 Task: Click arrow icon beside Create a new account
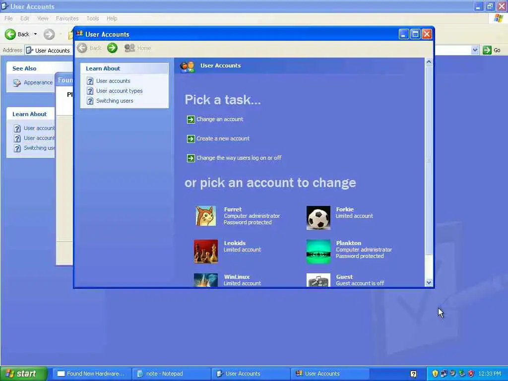pos(191,139)
